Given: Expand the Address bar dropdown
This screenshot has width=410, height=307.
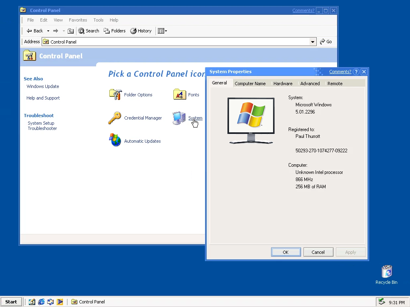Looking at the screenshot, I should [x=313, y=42].
